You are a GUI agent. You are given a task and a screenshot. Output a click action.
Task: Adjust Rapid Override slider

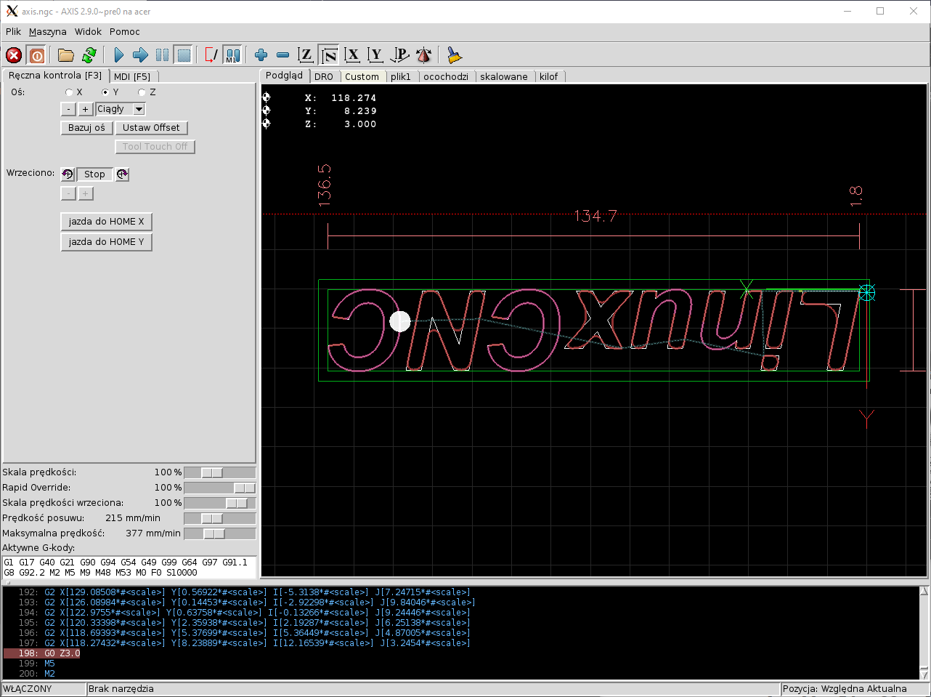click(219, 488)
